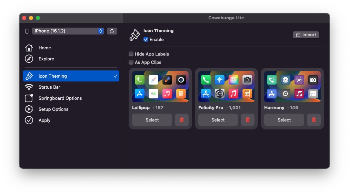349x194 pixels.
Task: Click the Import button
Action: pyautogui.click(x=306, y=35)
